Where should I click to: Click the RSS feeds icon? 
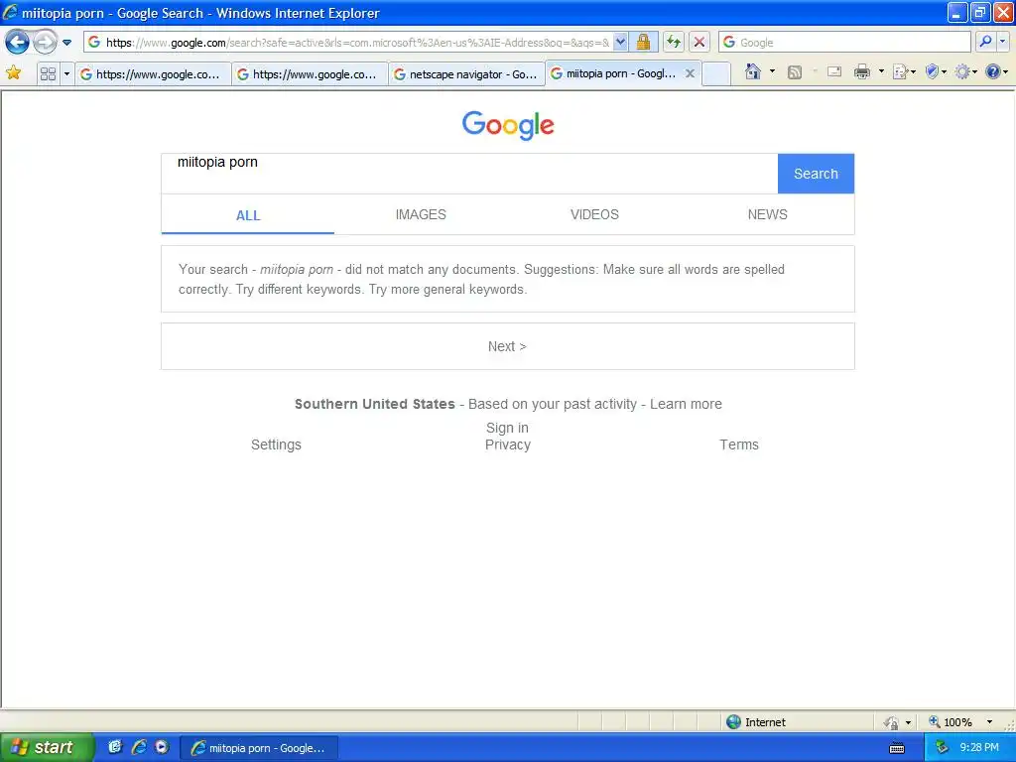tap(795, 71)
